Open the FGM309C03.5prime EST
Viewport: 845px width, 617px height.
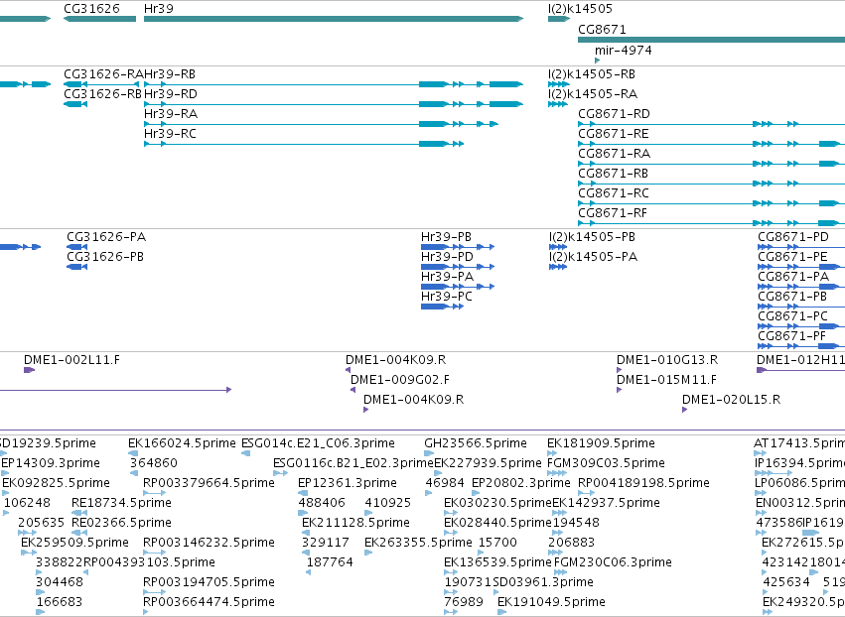point(557,473)
